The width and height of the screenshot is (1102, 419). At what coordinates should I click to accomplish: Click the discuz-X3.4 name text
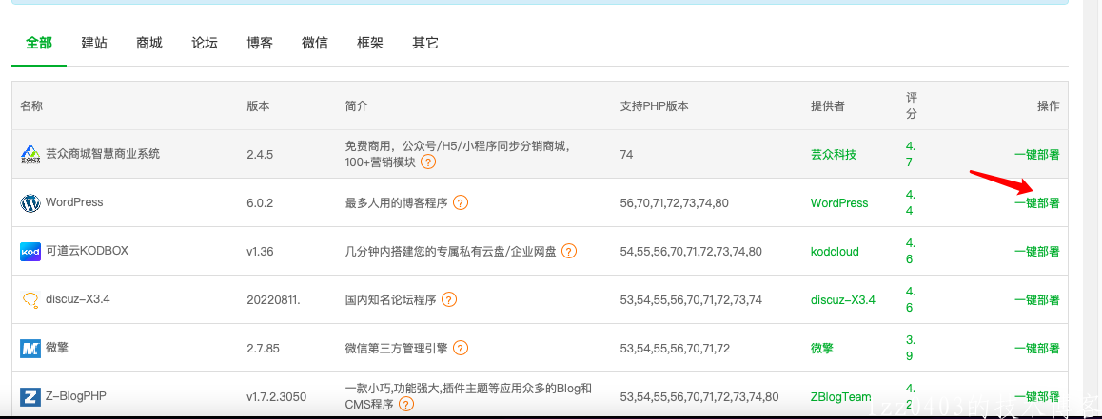pos(77,299)
